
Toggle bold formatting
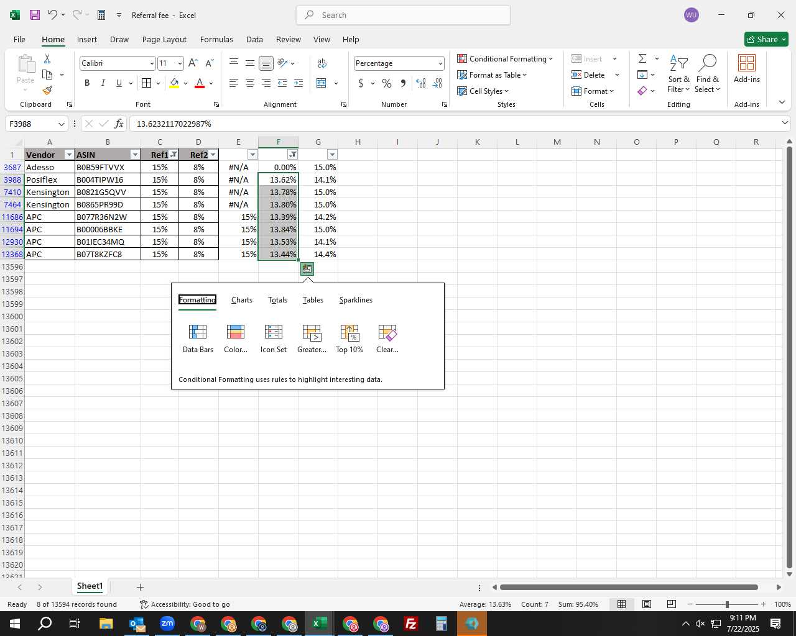[x=87, y=83]
